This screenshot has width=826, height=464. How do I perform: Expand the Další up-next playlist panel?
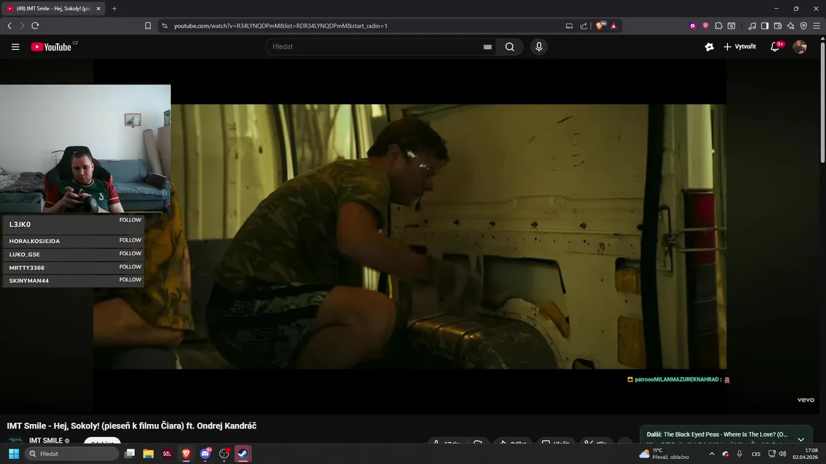(801, 440)
